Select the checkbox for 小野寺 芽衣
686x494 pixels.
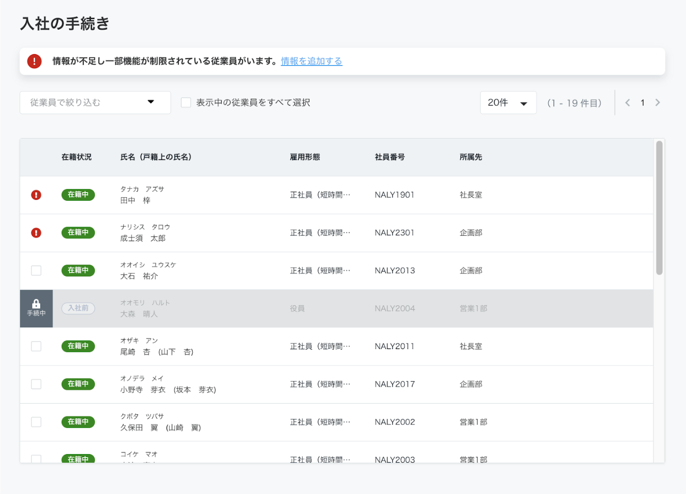coord(36,385)
